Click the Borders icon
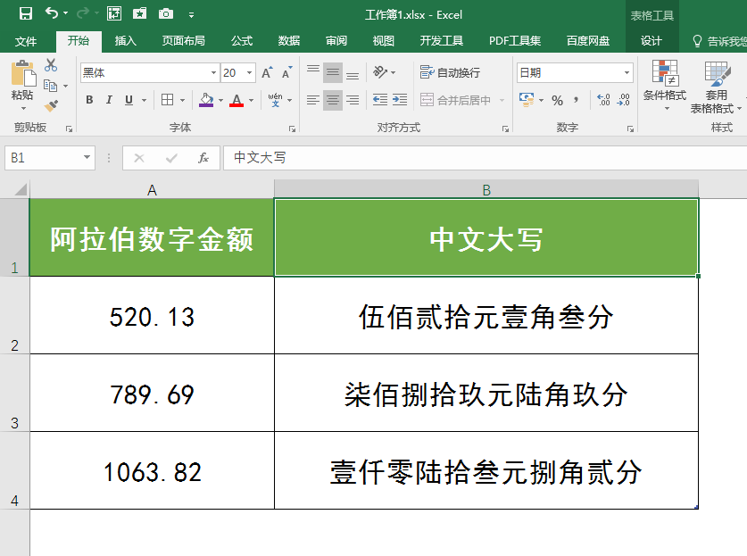747x556 pixels. pyautogui.click(x=167, y=100)
